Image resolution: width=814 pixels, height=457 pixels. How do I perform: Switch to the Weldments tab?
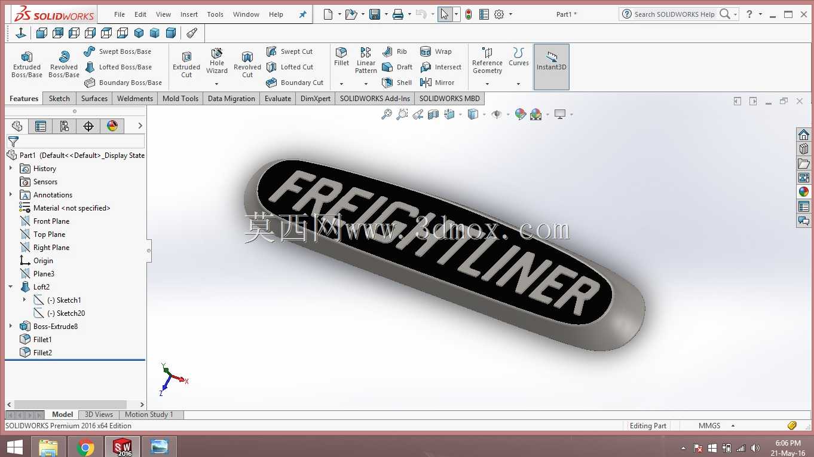[135, 99]
